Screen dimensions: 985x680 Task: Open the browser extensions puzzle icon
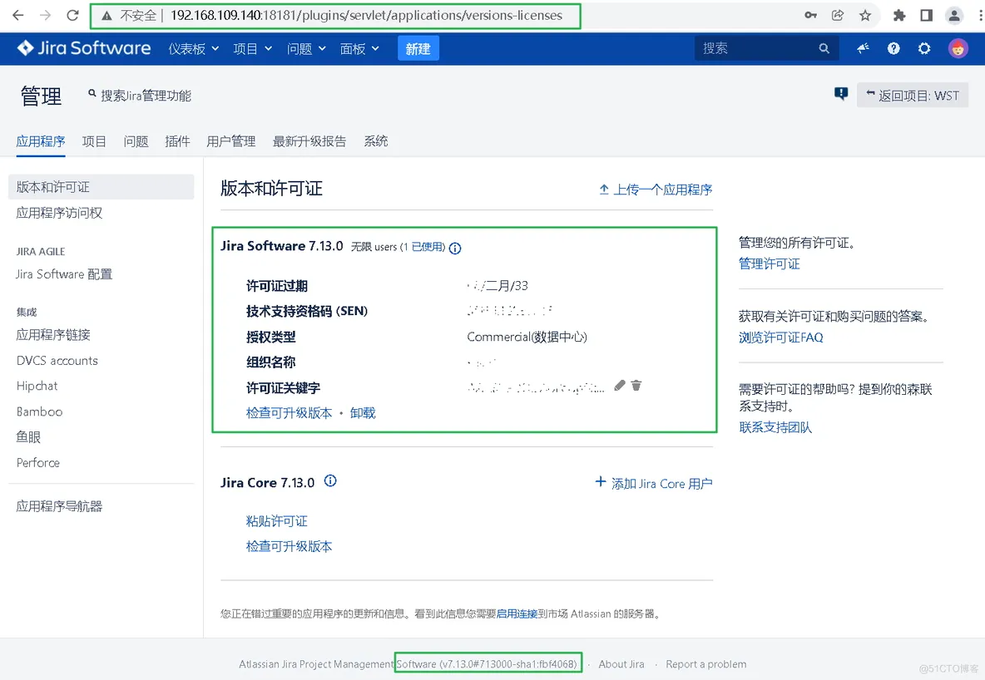pos(899,15)
